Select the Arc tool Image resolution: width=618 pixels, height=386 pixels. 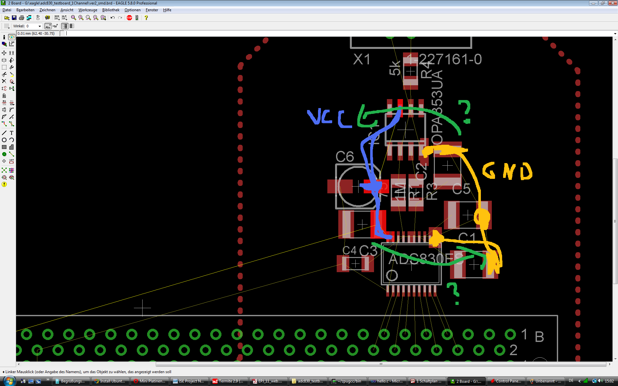click(x=12, y=140)
